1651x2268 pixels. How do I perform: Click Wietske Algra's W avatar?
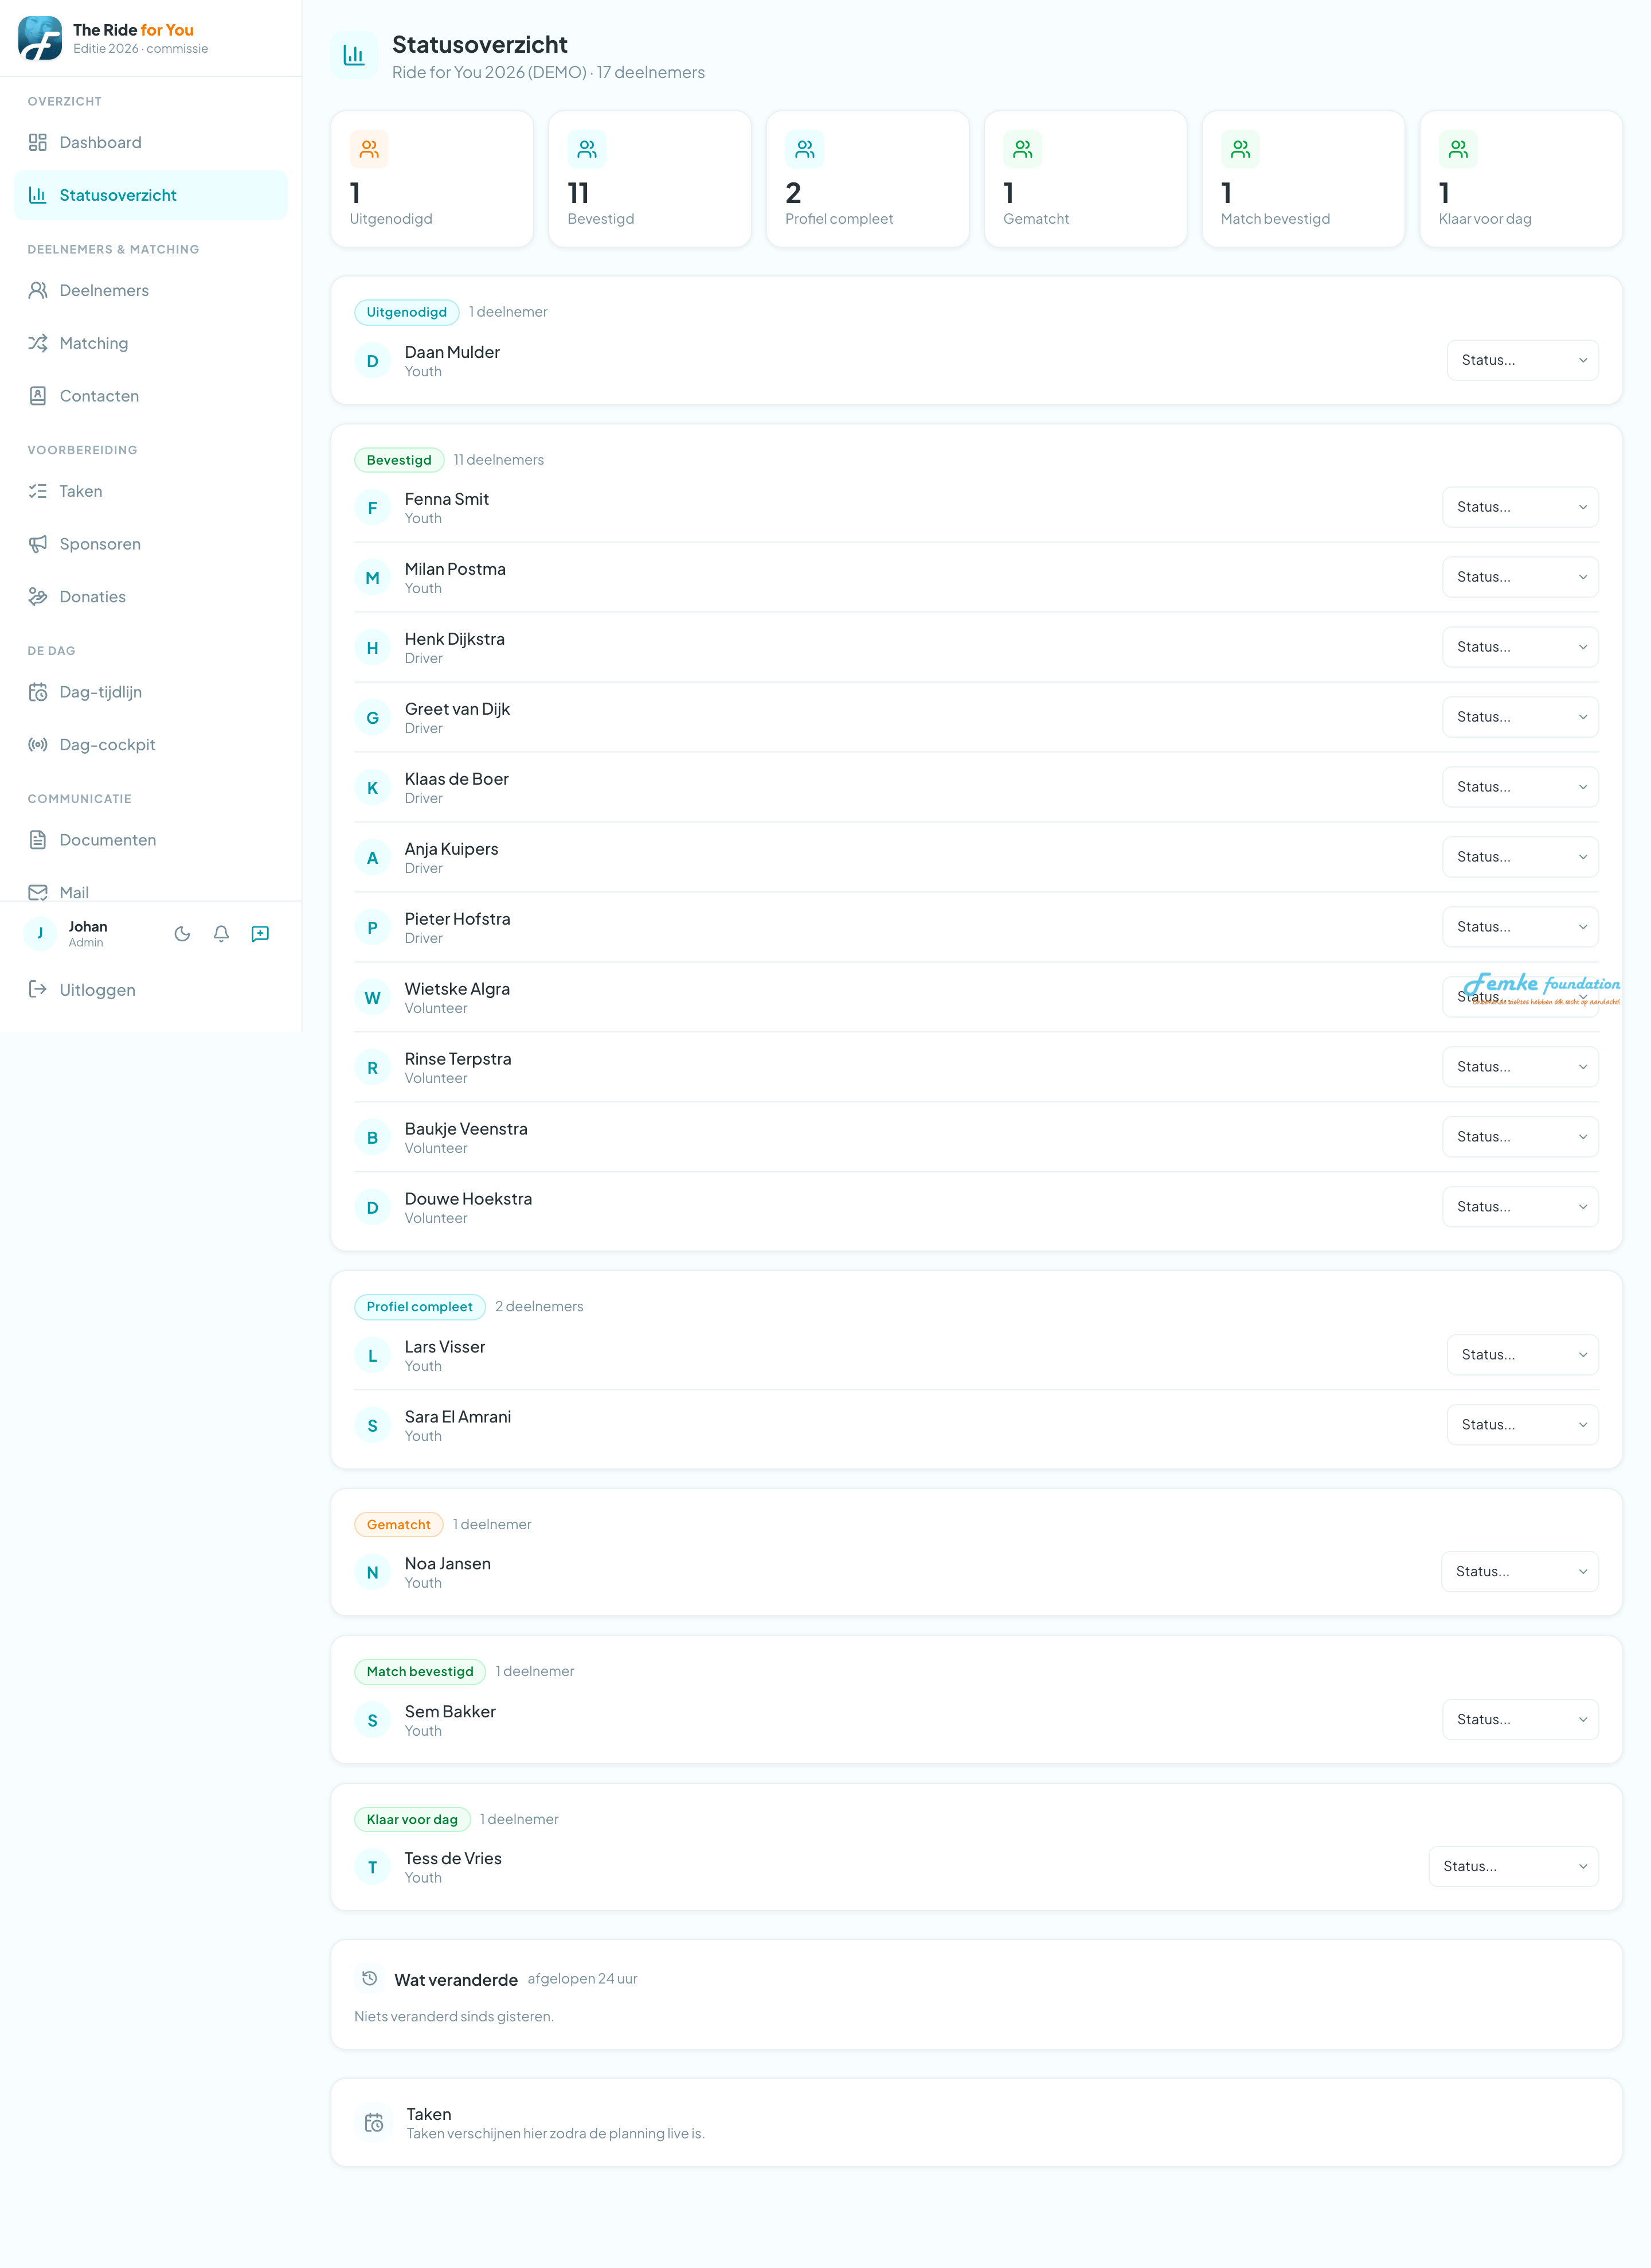(x=373, y=998)
